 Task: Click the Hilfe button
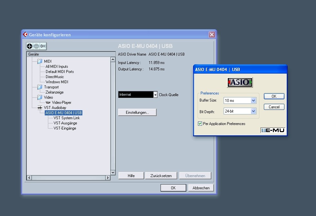click(131, 175)
